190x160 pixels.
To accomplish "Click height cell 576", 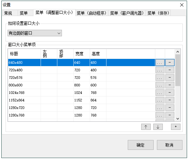I will point(98,78).
